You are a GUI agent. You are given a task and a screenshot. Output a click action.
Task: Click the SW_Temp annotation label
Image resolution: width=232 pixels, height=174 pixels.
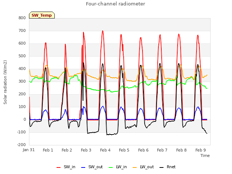pyautogui.click(x=42, y=15)
